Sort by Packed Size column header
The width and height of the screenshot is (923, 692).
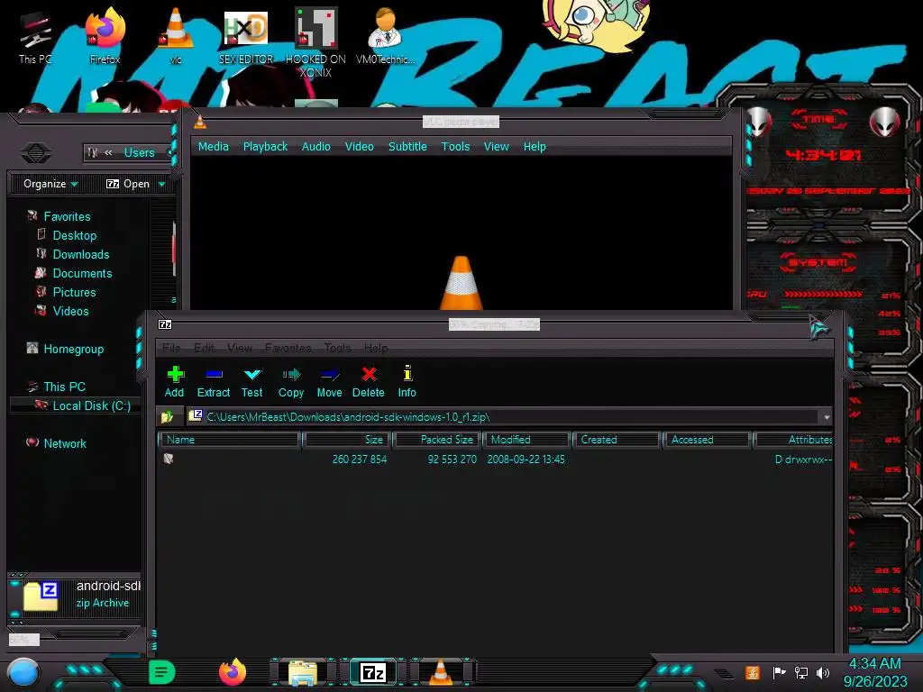[x=437, y=440]
